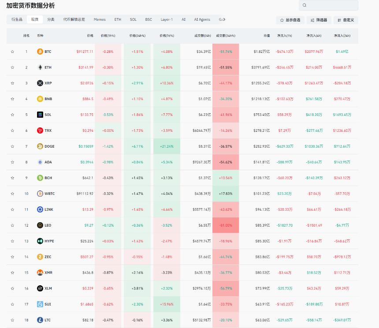
Task: Star the ADA row
Action: point(12,162)
